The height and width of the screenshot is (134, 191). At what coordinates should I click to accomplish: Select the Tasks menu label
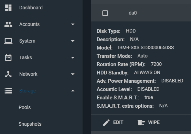pyautogui.click(x=26, y=57)
